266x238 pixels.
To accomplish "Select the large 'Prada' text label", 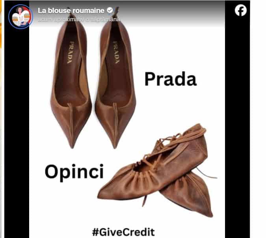I will [170, 79].
